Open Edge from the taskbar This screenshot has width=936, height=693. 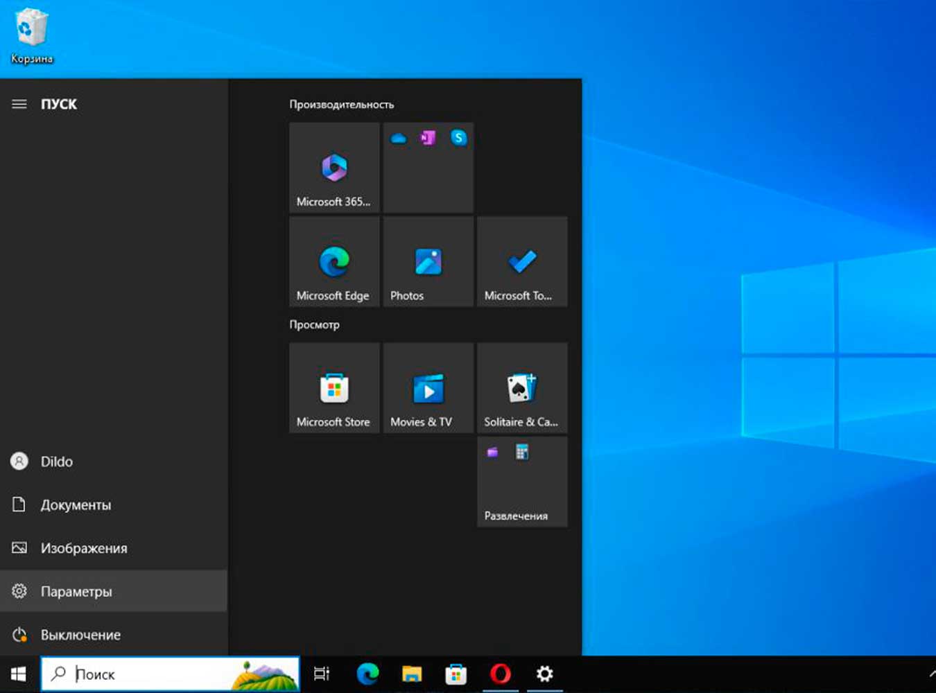pyautogui.click(x=367, y=674)
